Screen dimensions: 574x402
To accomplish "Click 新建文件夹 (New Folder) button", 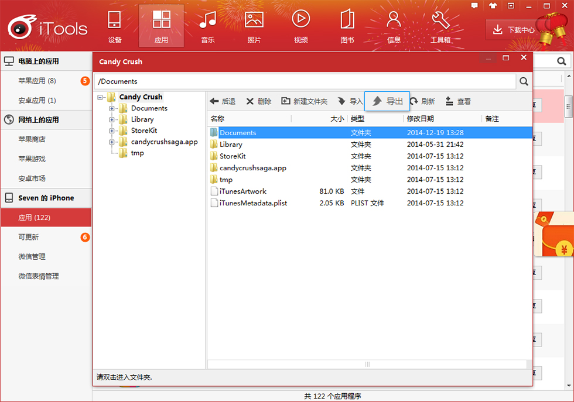I will click(x=304, y=101).
